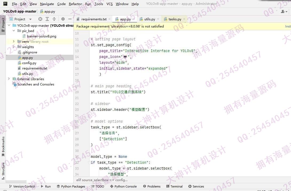Toggle Project side tool button
The height and width of the screenshot is (191, 291).
point(3,25)
